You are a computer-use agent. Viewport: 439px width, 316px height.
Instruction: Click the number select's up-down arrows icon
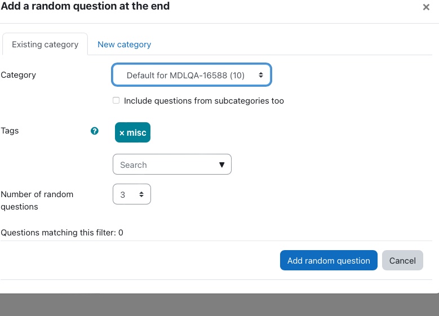[141, 194]
